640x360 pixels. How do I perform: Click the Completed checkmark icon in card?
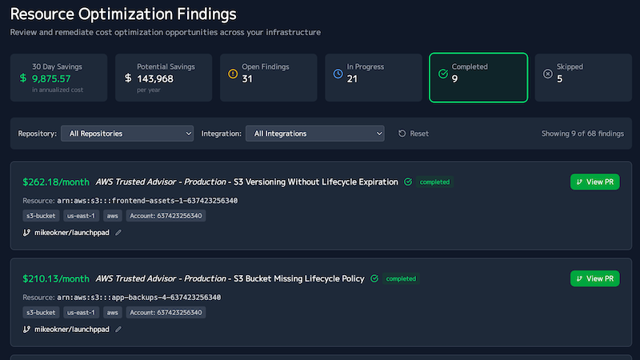point(443,74)
